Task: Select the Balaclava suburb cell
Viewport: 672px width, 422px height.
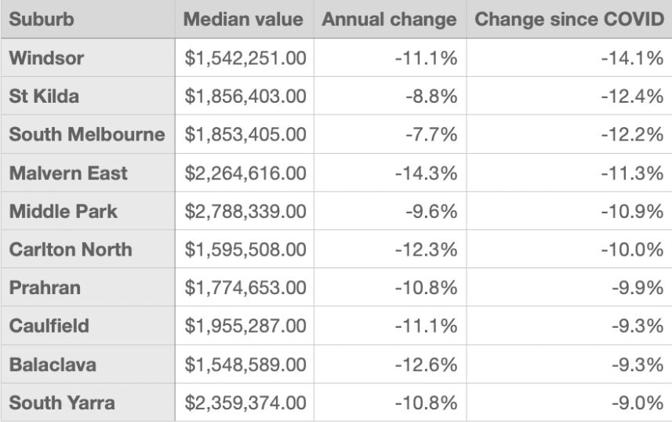Action: (x=52, y=365)
